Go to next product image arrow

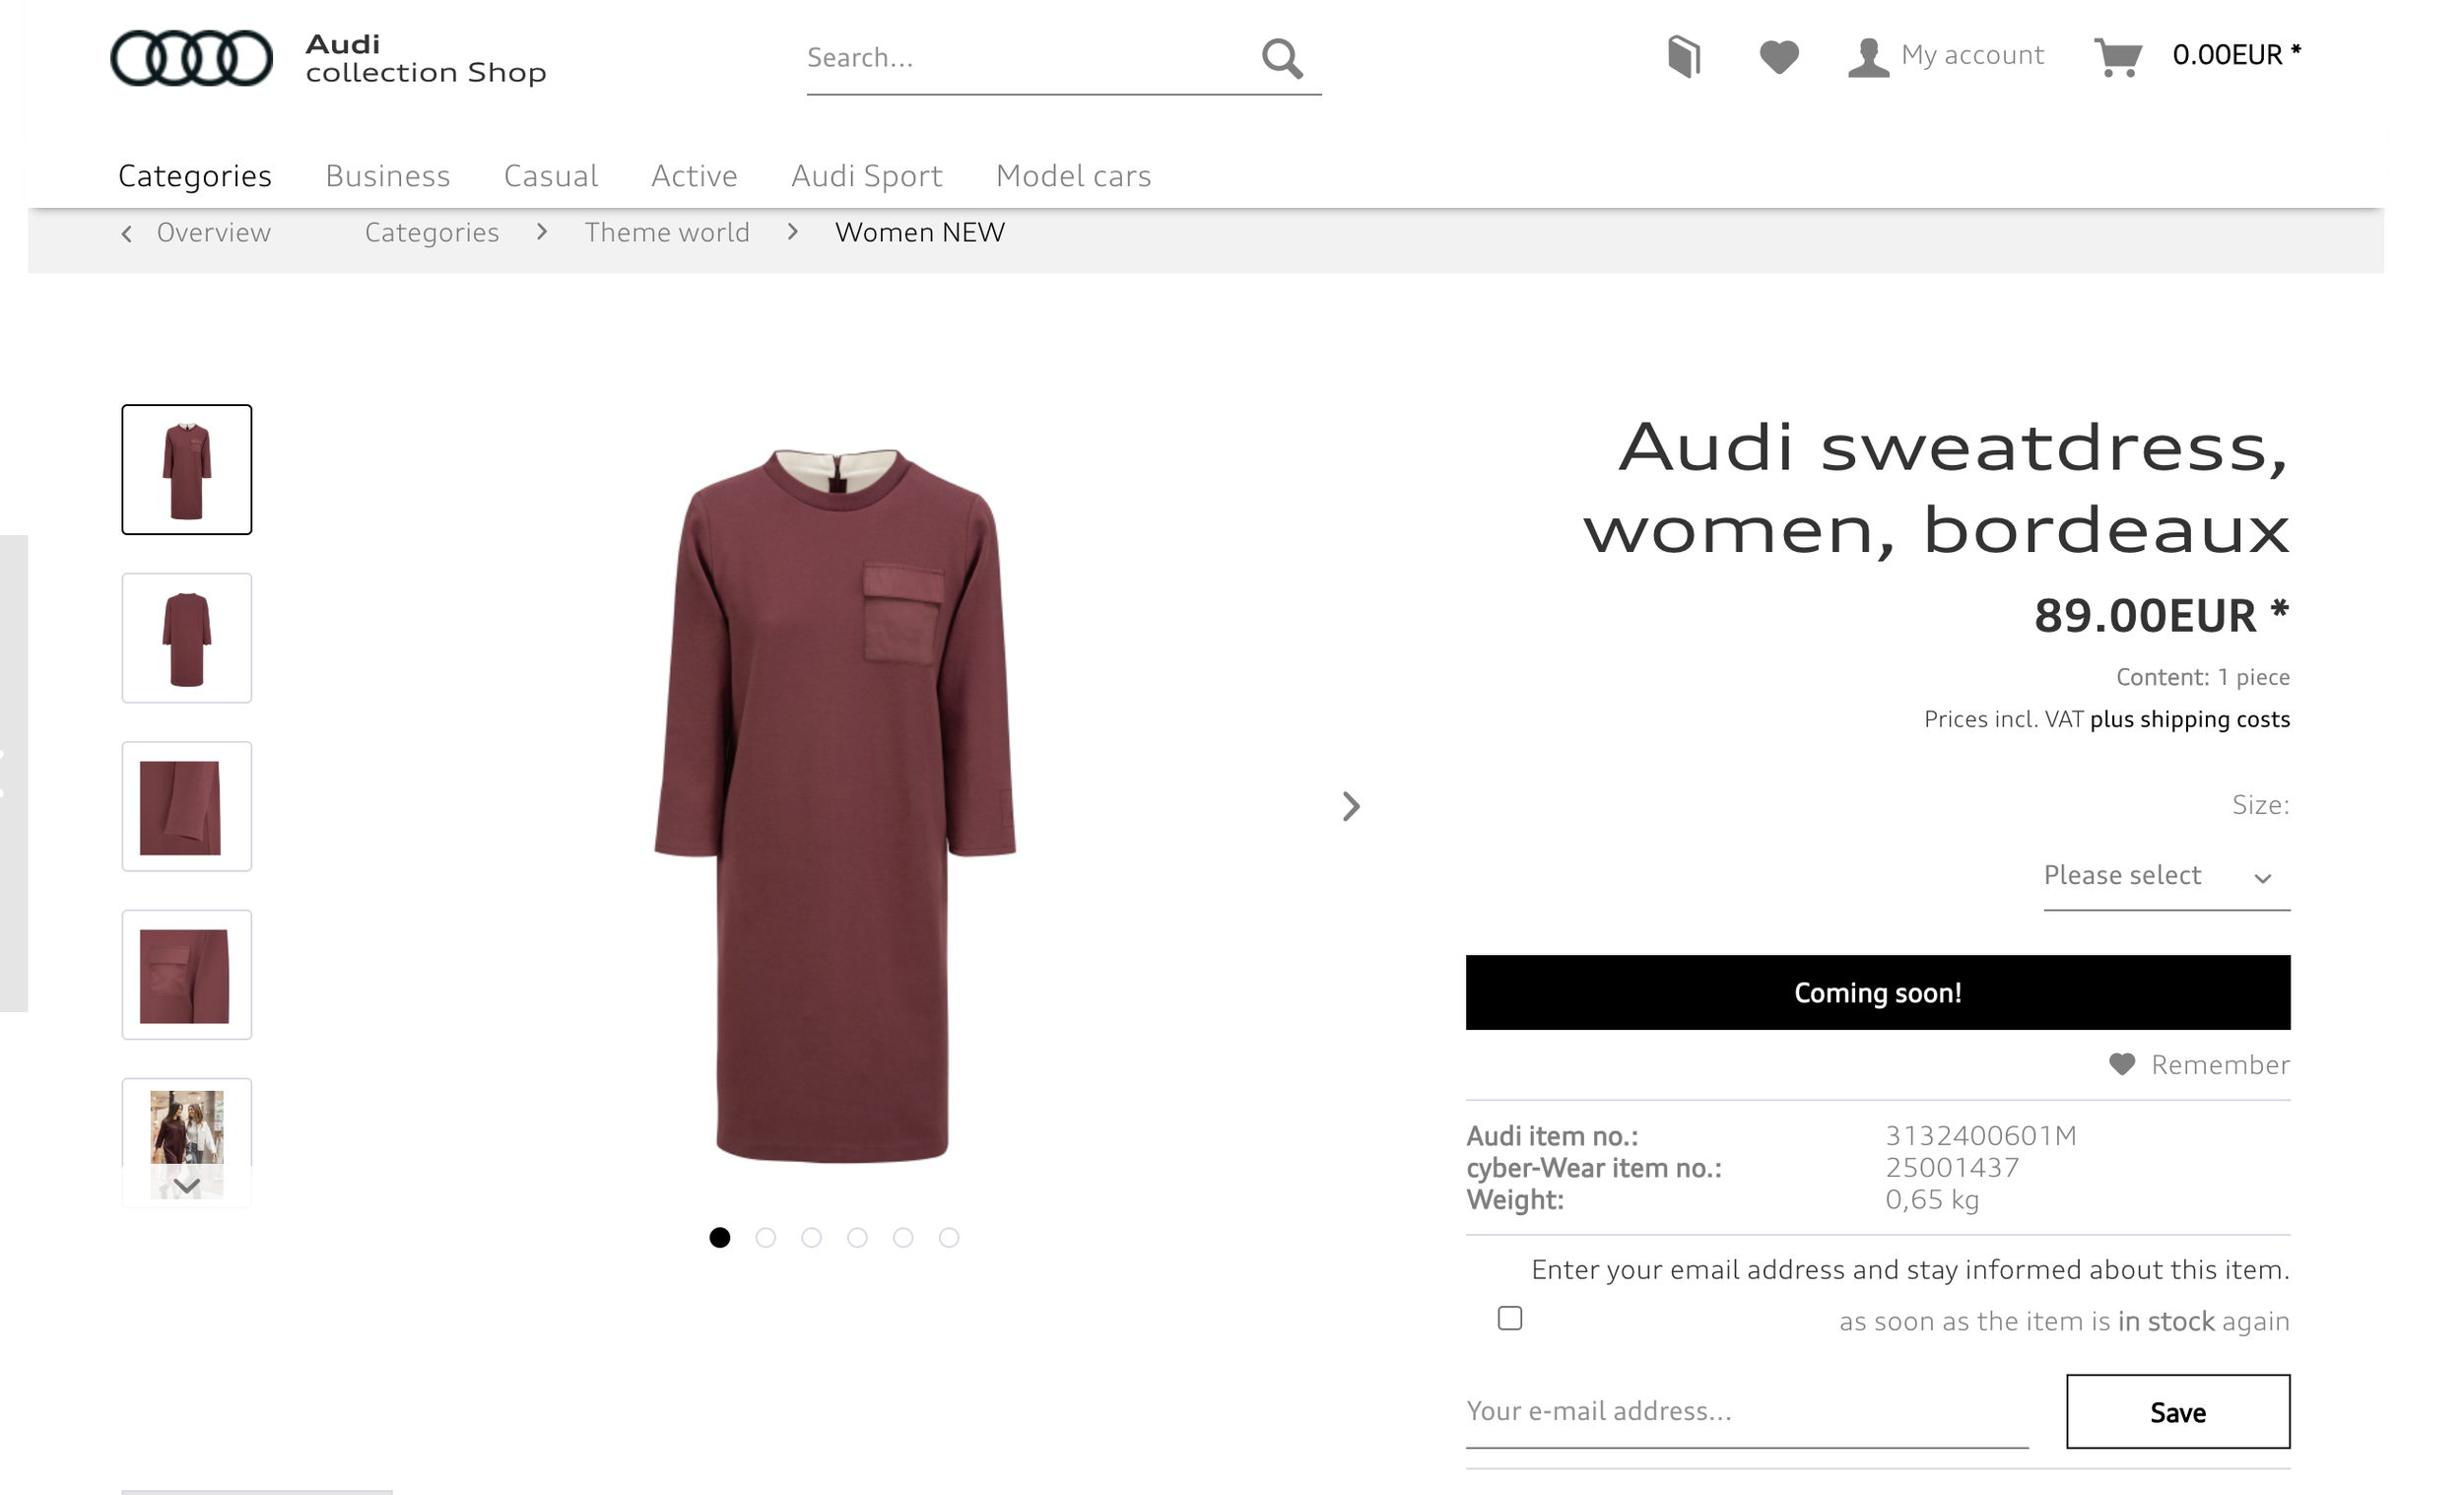coord(1351,806)
